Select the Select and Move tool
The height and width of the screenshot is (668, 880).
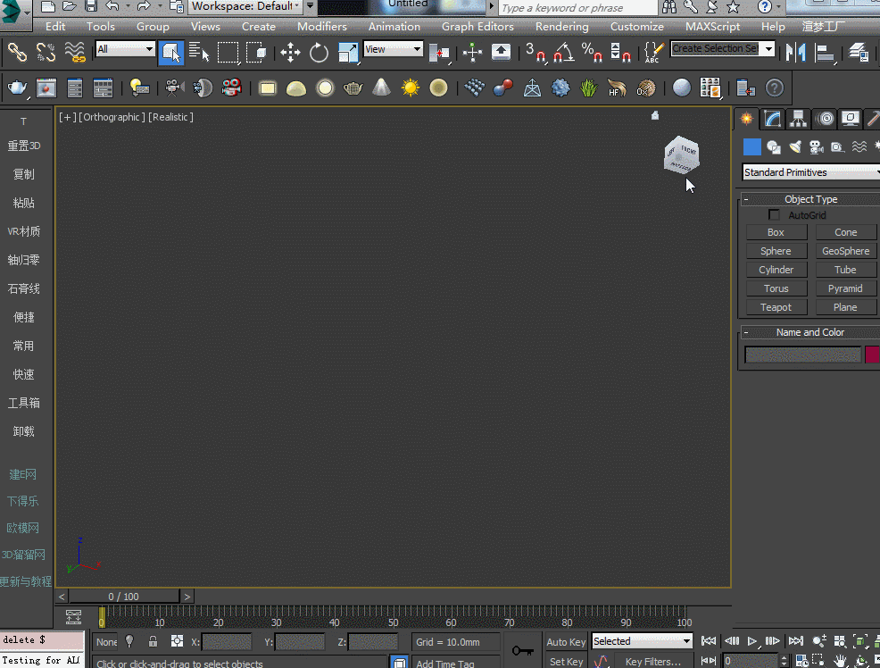[290, 52]
